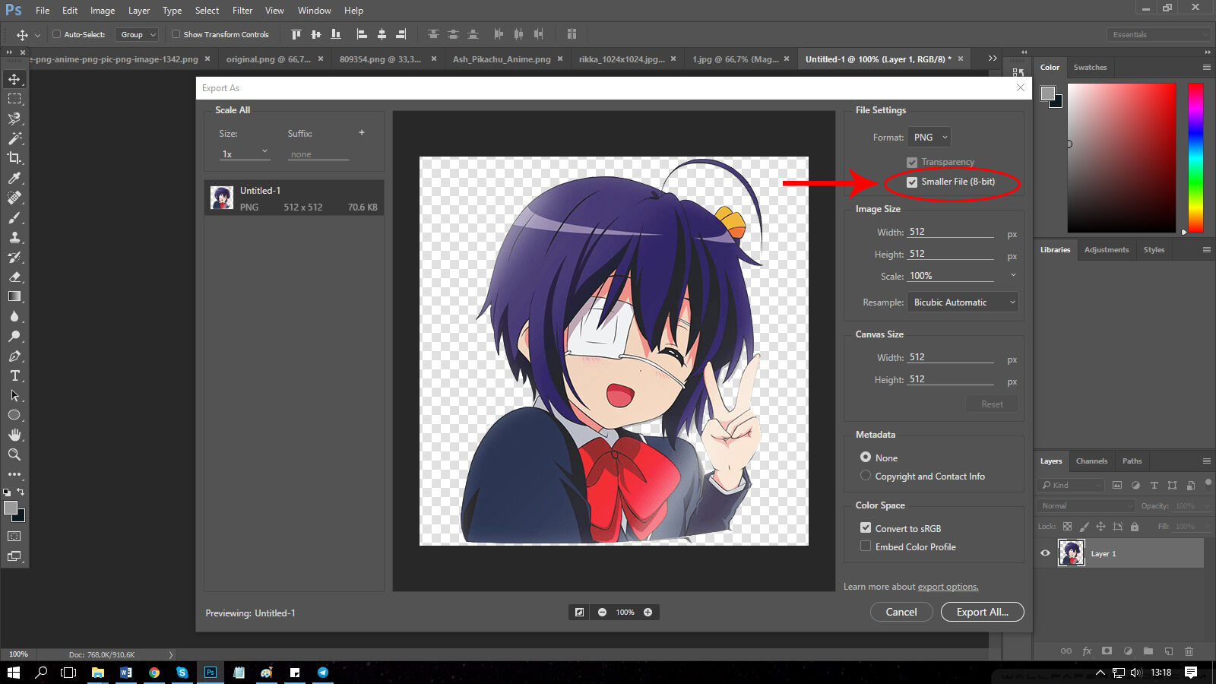Click zoom in plus in Export preview
Image resolution: width=1216 pixels, height=684 pixels.
click(648, 612)
